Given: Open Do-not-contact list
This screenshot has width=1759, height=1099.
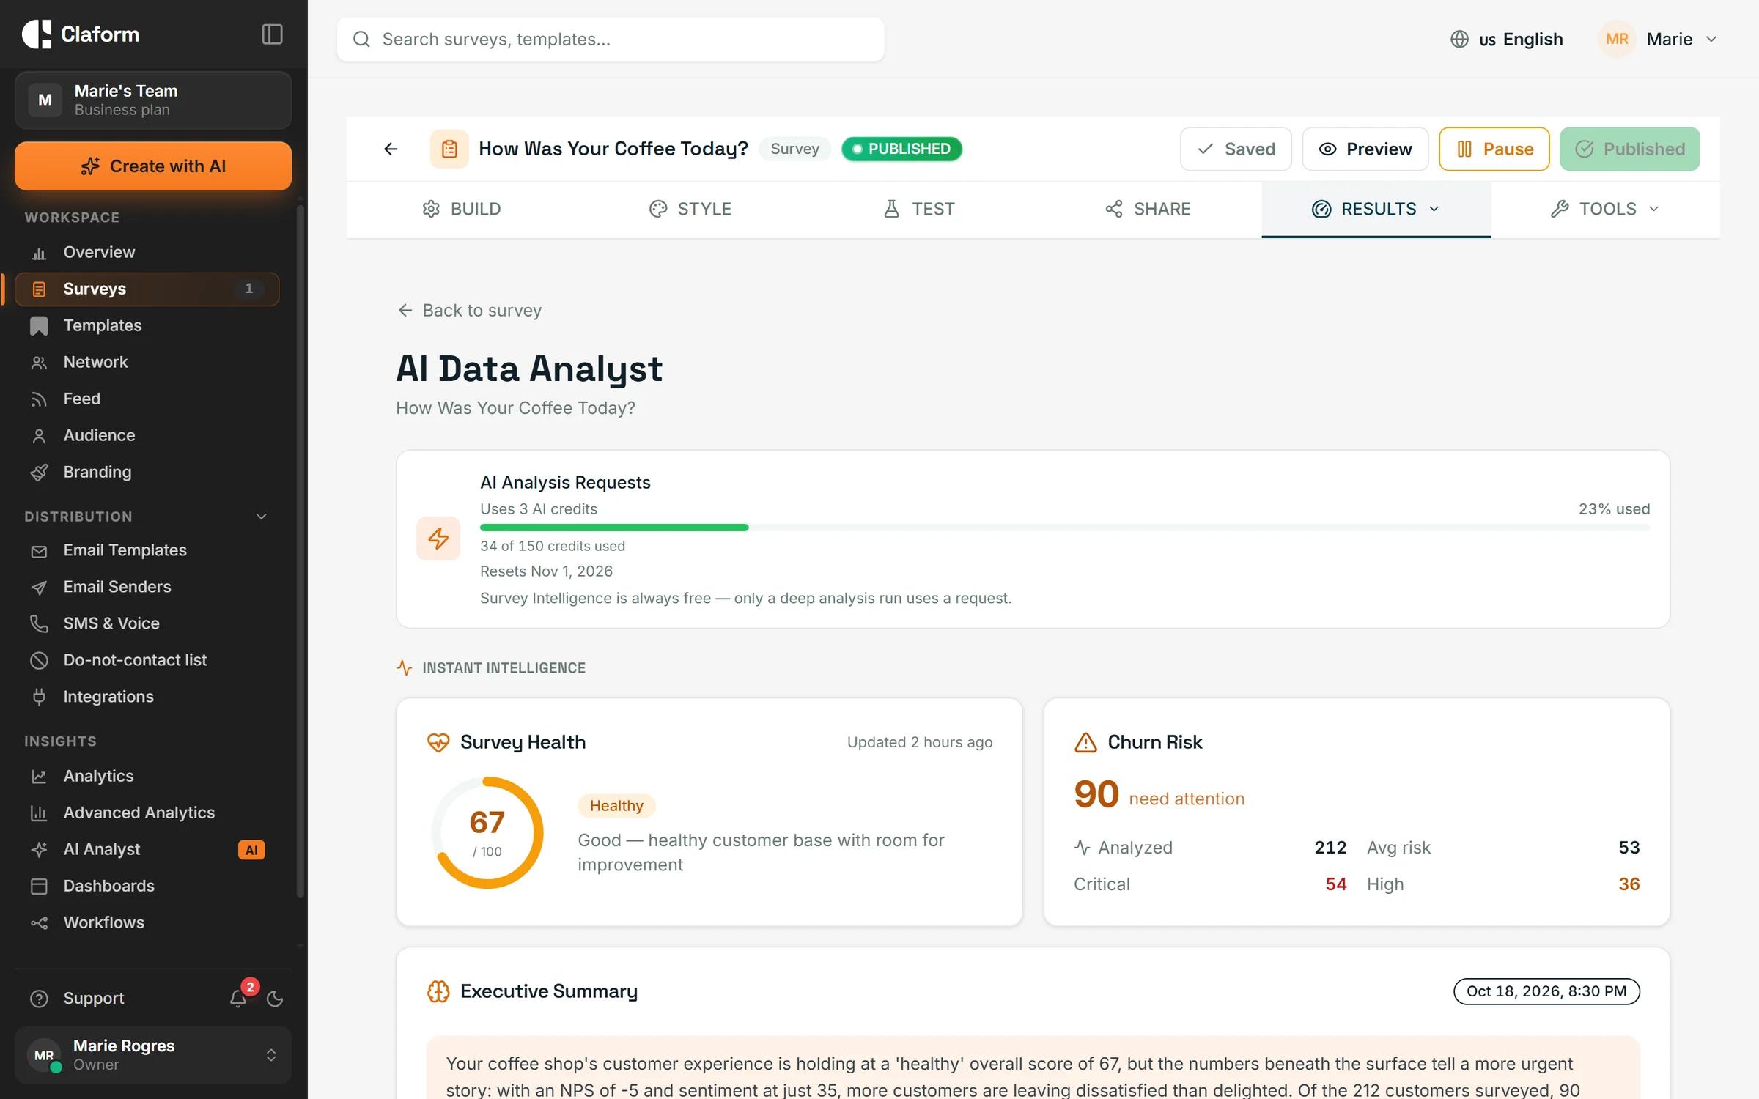Looking at the screenshot, I should tap(147, 660).
